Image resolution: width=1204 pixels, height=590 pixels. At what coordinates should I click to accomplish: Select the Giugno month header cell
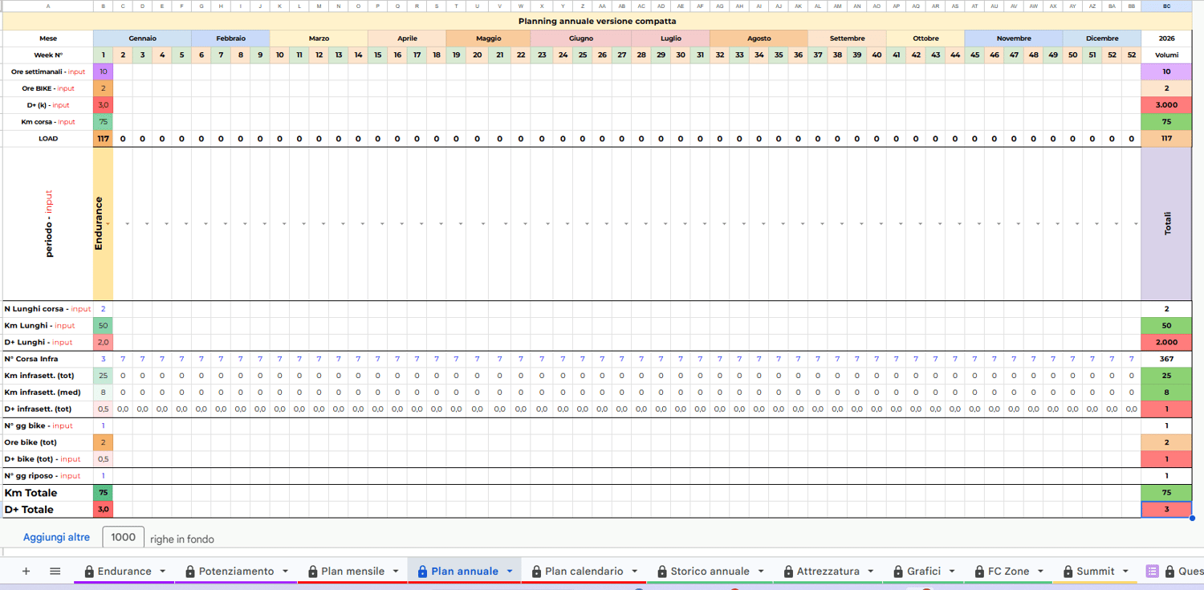tap(581, 39)
